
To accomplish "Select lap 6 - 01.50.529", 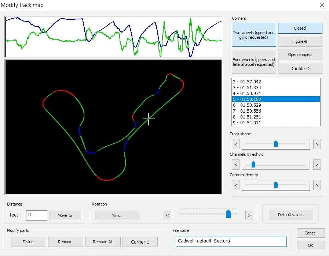I will [x=276, y=105].
